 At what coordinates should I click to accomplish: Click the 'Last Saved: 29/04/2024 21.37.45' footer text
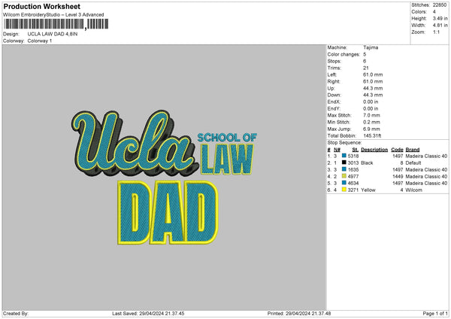148,313
